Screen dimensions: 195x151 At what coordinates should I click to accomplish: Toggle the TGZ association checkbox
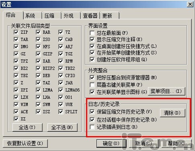click(x=61, y=54)
